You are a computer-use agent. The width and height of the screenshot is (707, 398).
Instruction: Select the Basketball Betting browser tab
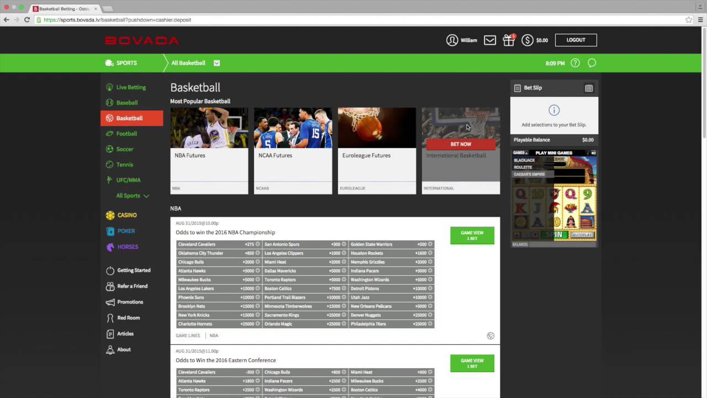click(64, 9)
